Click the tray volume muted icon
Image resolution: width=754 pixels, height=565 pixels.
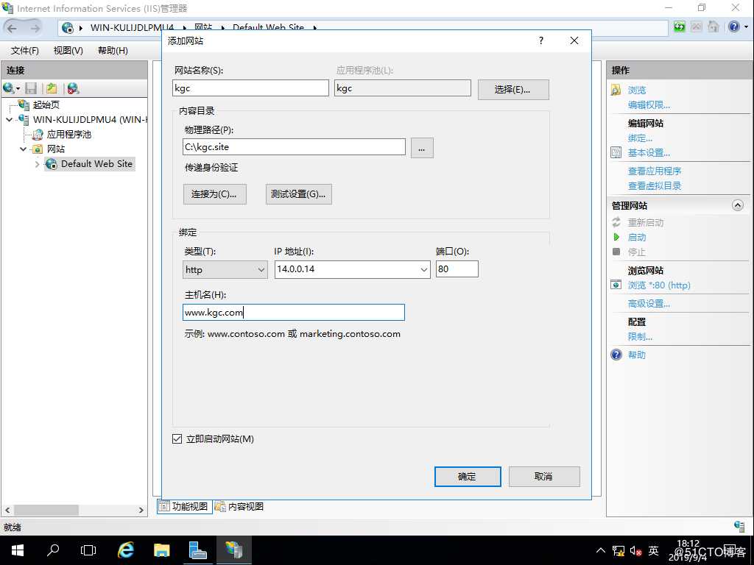[635, 550]
